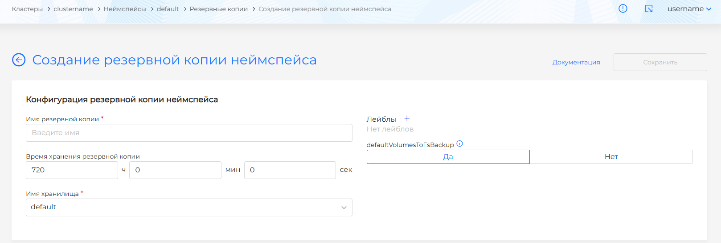Click the expand window icon in header
The width and height of the screenshot is (721, 243).
pyautogui.click(x=649, y=9)
